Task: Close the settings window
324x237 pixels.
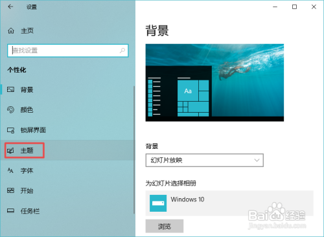Action: point(314,7)
